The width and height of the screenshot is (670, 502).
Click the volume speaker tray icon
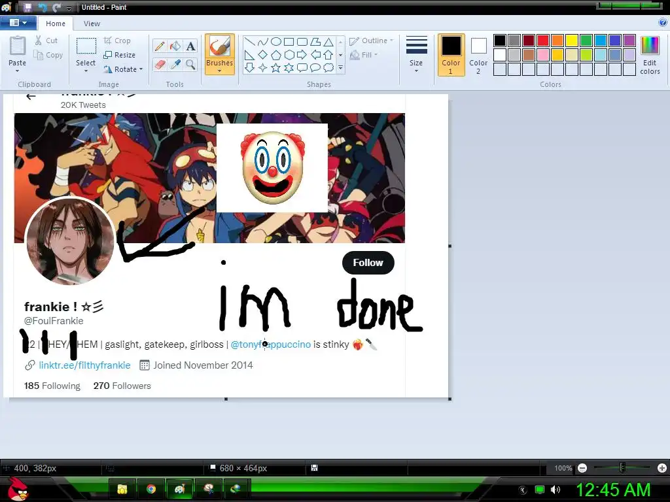[555, 490]
